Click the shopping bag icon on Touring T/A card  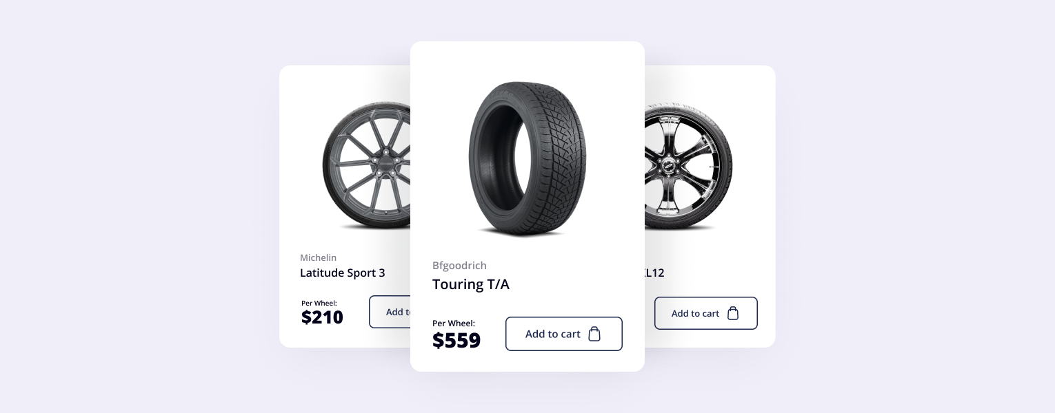tap(594, 334)
